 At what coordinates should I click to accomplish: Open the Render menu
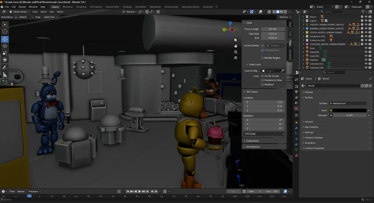click(22, 7)
